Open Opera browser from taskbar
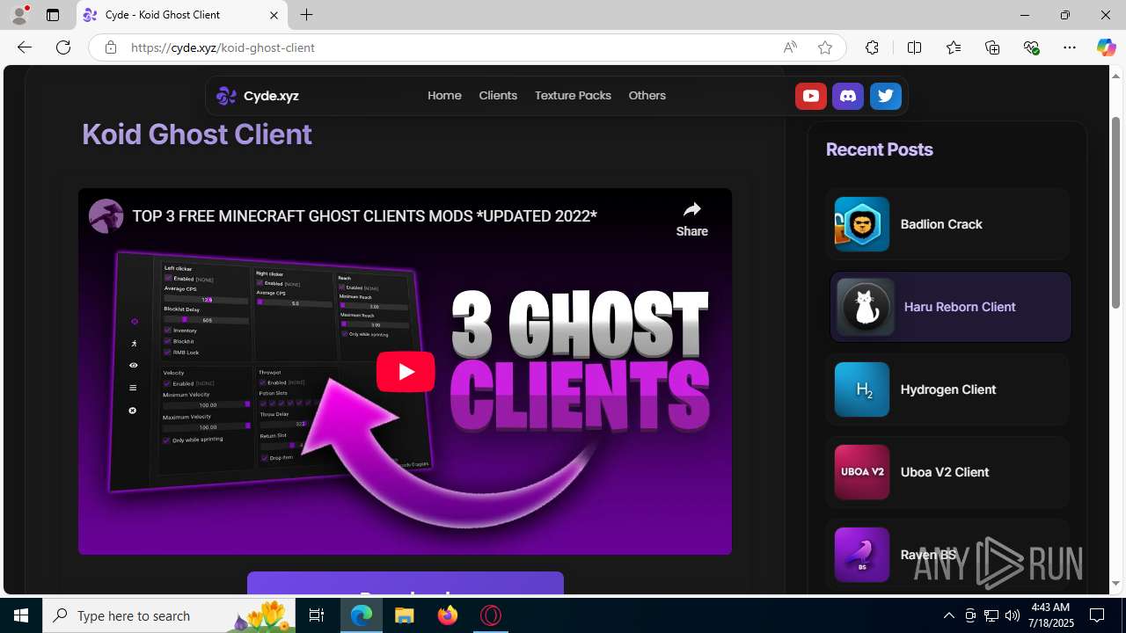The height and width of the screenshot is (633, 1126). coord(491,615)
